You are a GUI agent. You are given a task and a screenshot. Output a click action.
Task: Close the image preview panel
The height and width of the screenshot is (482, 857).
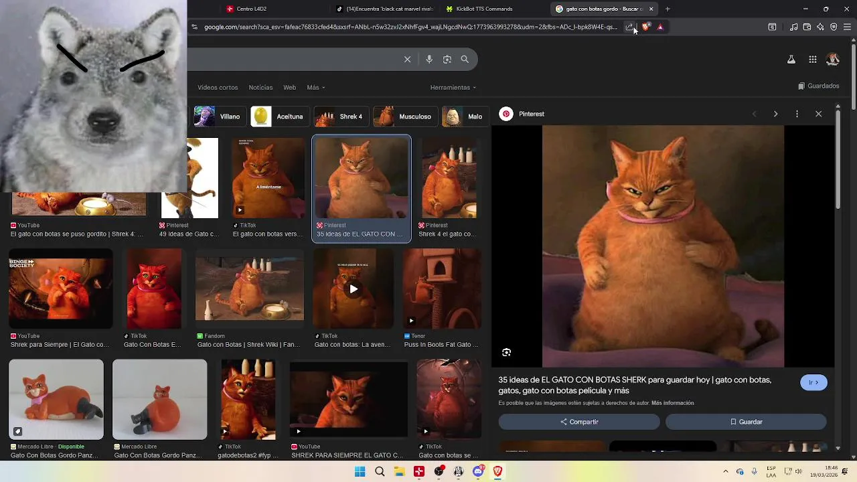tap(818, 114)
